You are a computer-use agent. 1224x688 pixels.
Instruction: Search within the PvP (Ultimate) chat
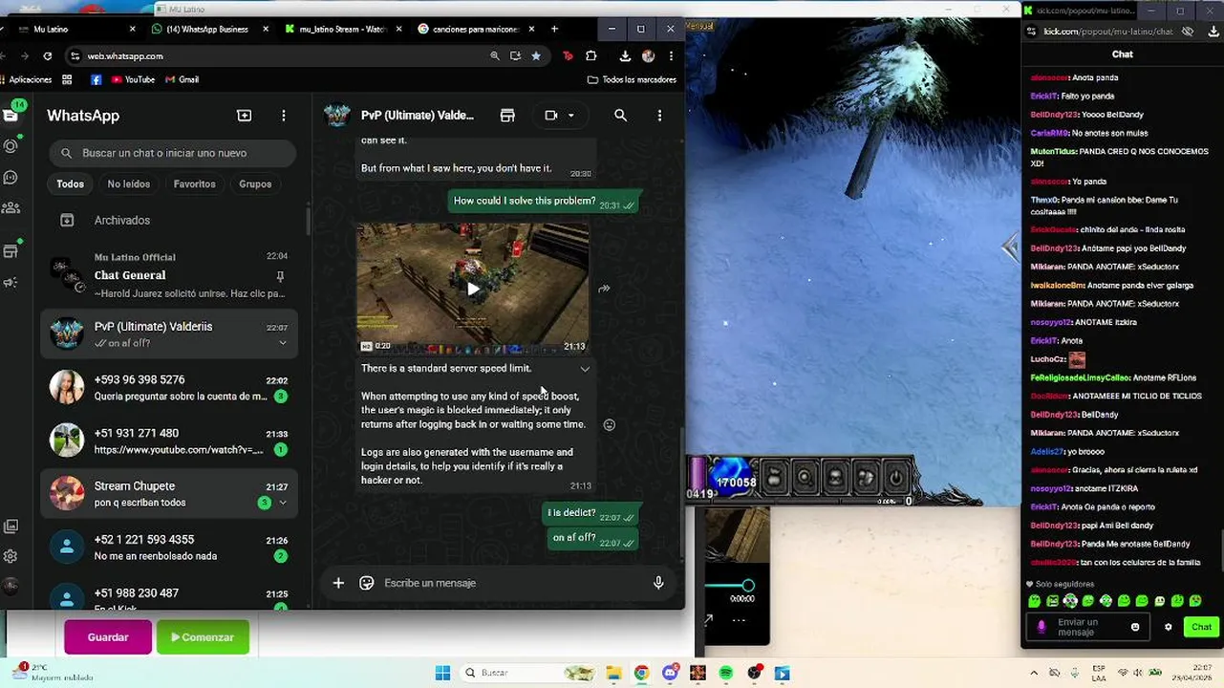click(620, 116)
